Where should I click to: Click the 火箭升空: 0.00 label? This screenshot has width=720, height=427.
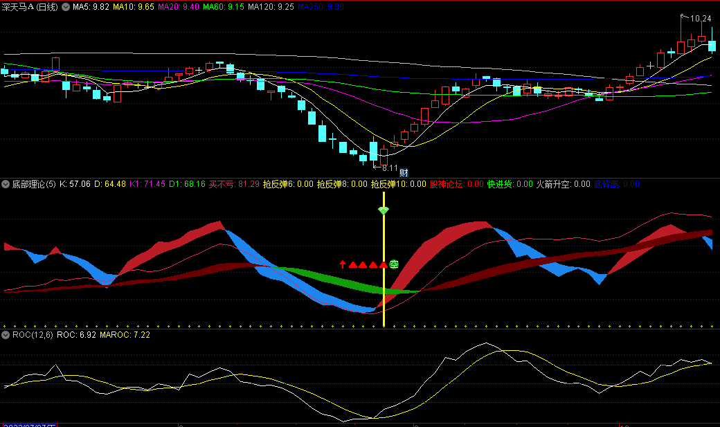[x=564, y=184]
